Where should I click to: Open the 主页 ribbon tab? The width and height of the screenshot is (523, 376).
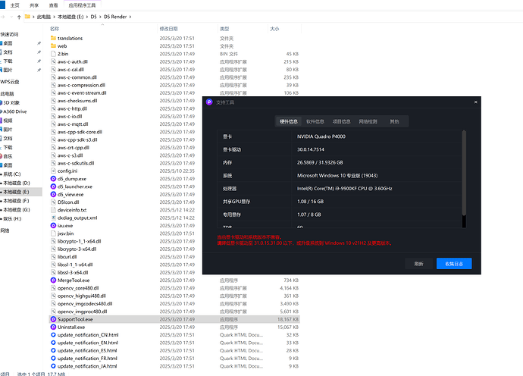click(14, 5)
